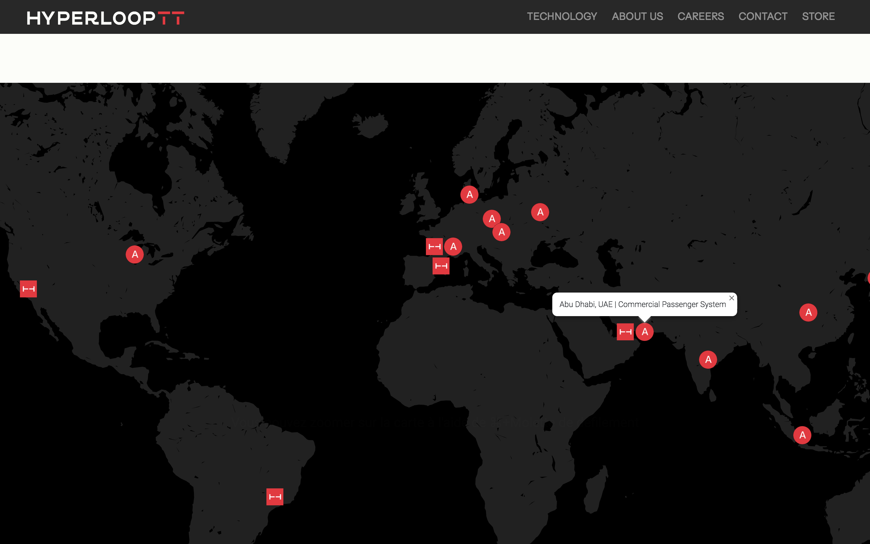Click the A marker in India
Screen dimensions: 870x544
tap(708, 359)
